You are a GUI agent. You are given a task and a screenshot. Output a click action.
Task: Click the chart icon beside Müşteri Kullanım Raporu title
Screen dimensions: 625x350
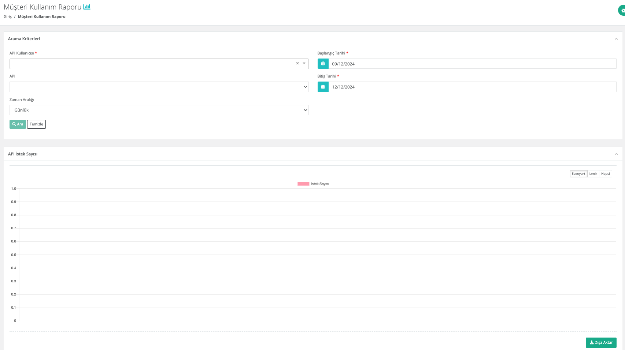(87, 7)
